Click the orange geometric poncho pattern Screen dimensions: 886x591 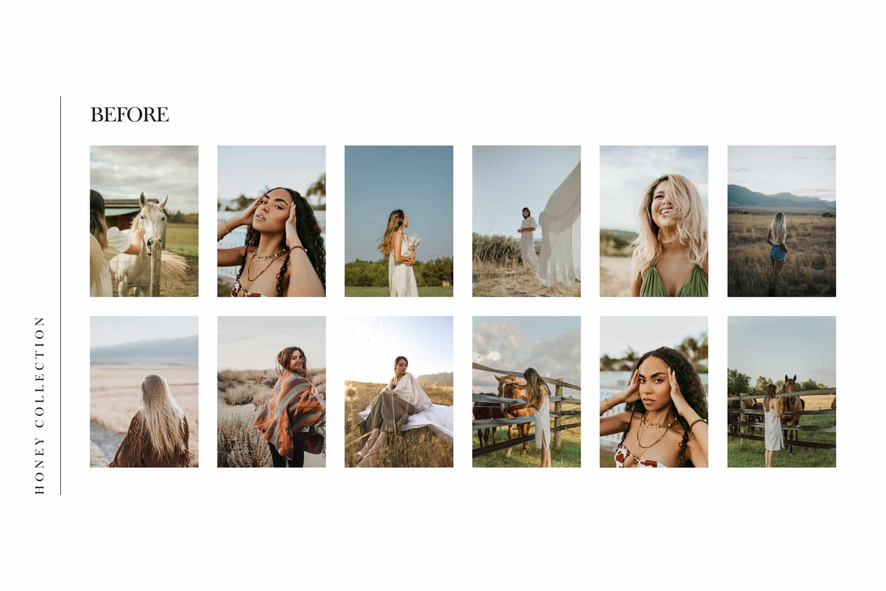(290, 415)
